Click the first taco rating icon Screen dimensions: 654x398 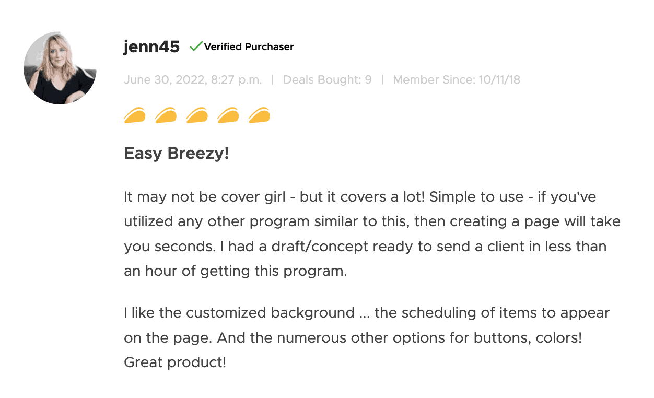click(135, 114)
